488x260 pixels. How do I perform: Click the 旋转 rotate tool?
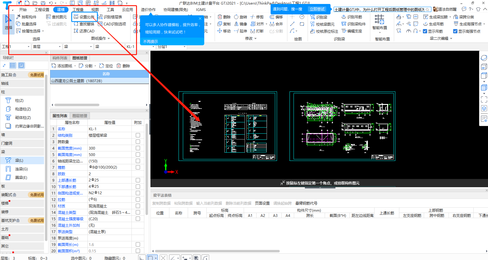tap(240, 17)
